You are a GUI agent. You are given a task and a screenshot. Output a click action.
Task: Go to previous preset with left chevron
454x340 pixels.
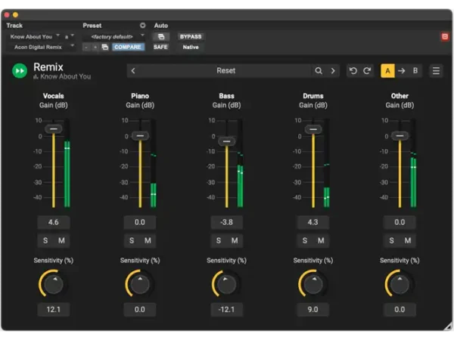coord(133,71)
